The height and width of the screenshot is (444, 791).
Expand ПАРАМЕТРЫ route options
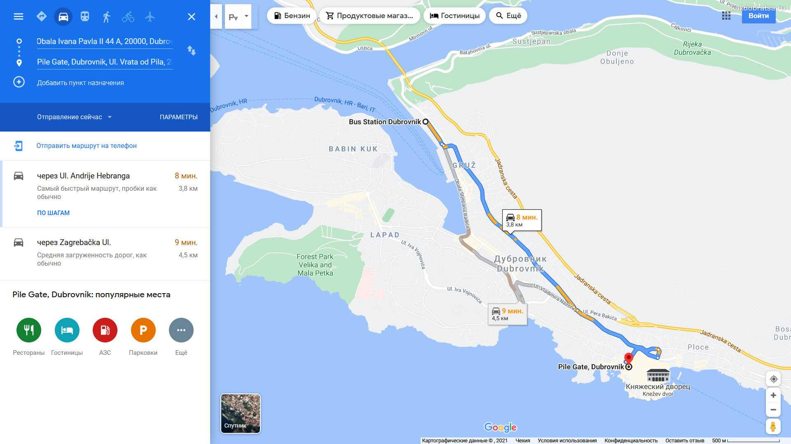(x=179, y=117)
